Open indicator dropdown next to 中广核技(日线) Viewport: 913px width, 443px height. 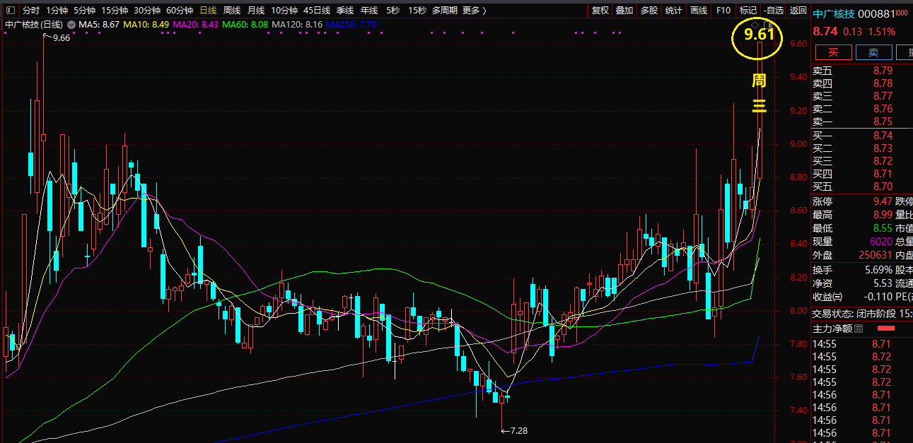[71, 25]
